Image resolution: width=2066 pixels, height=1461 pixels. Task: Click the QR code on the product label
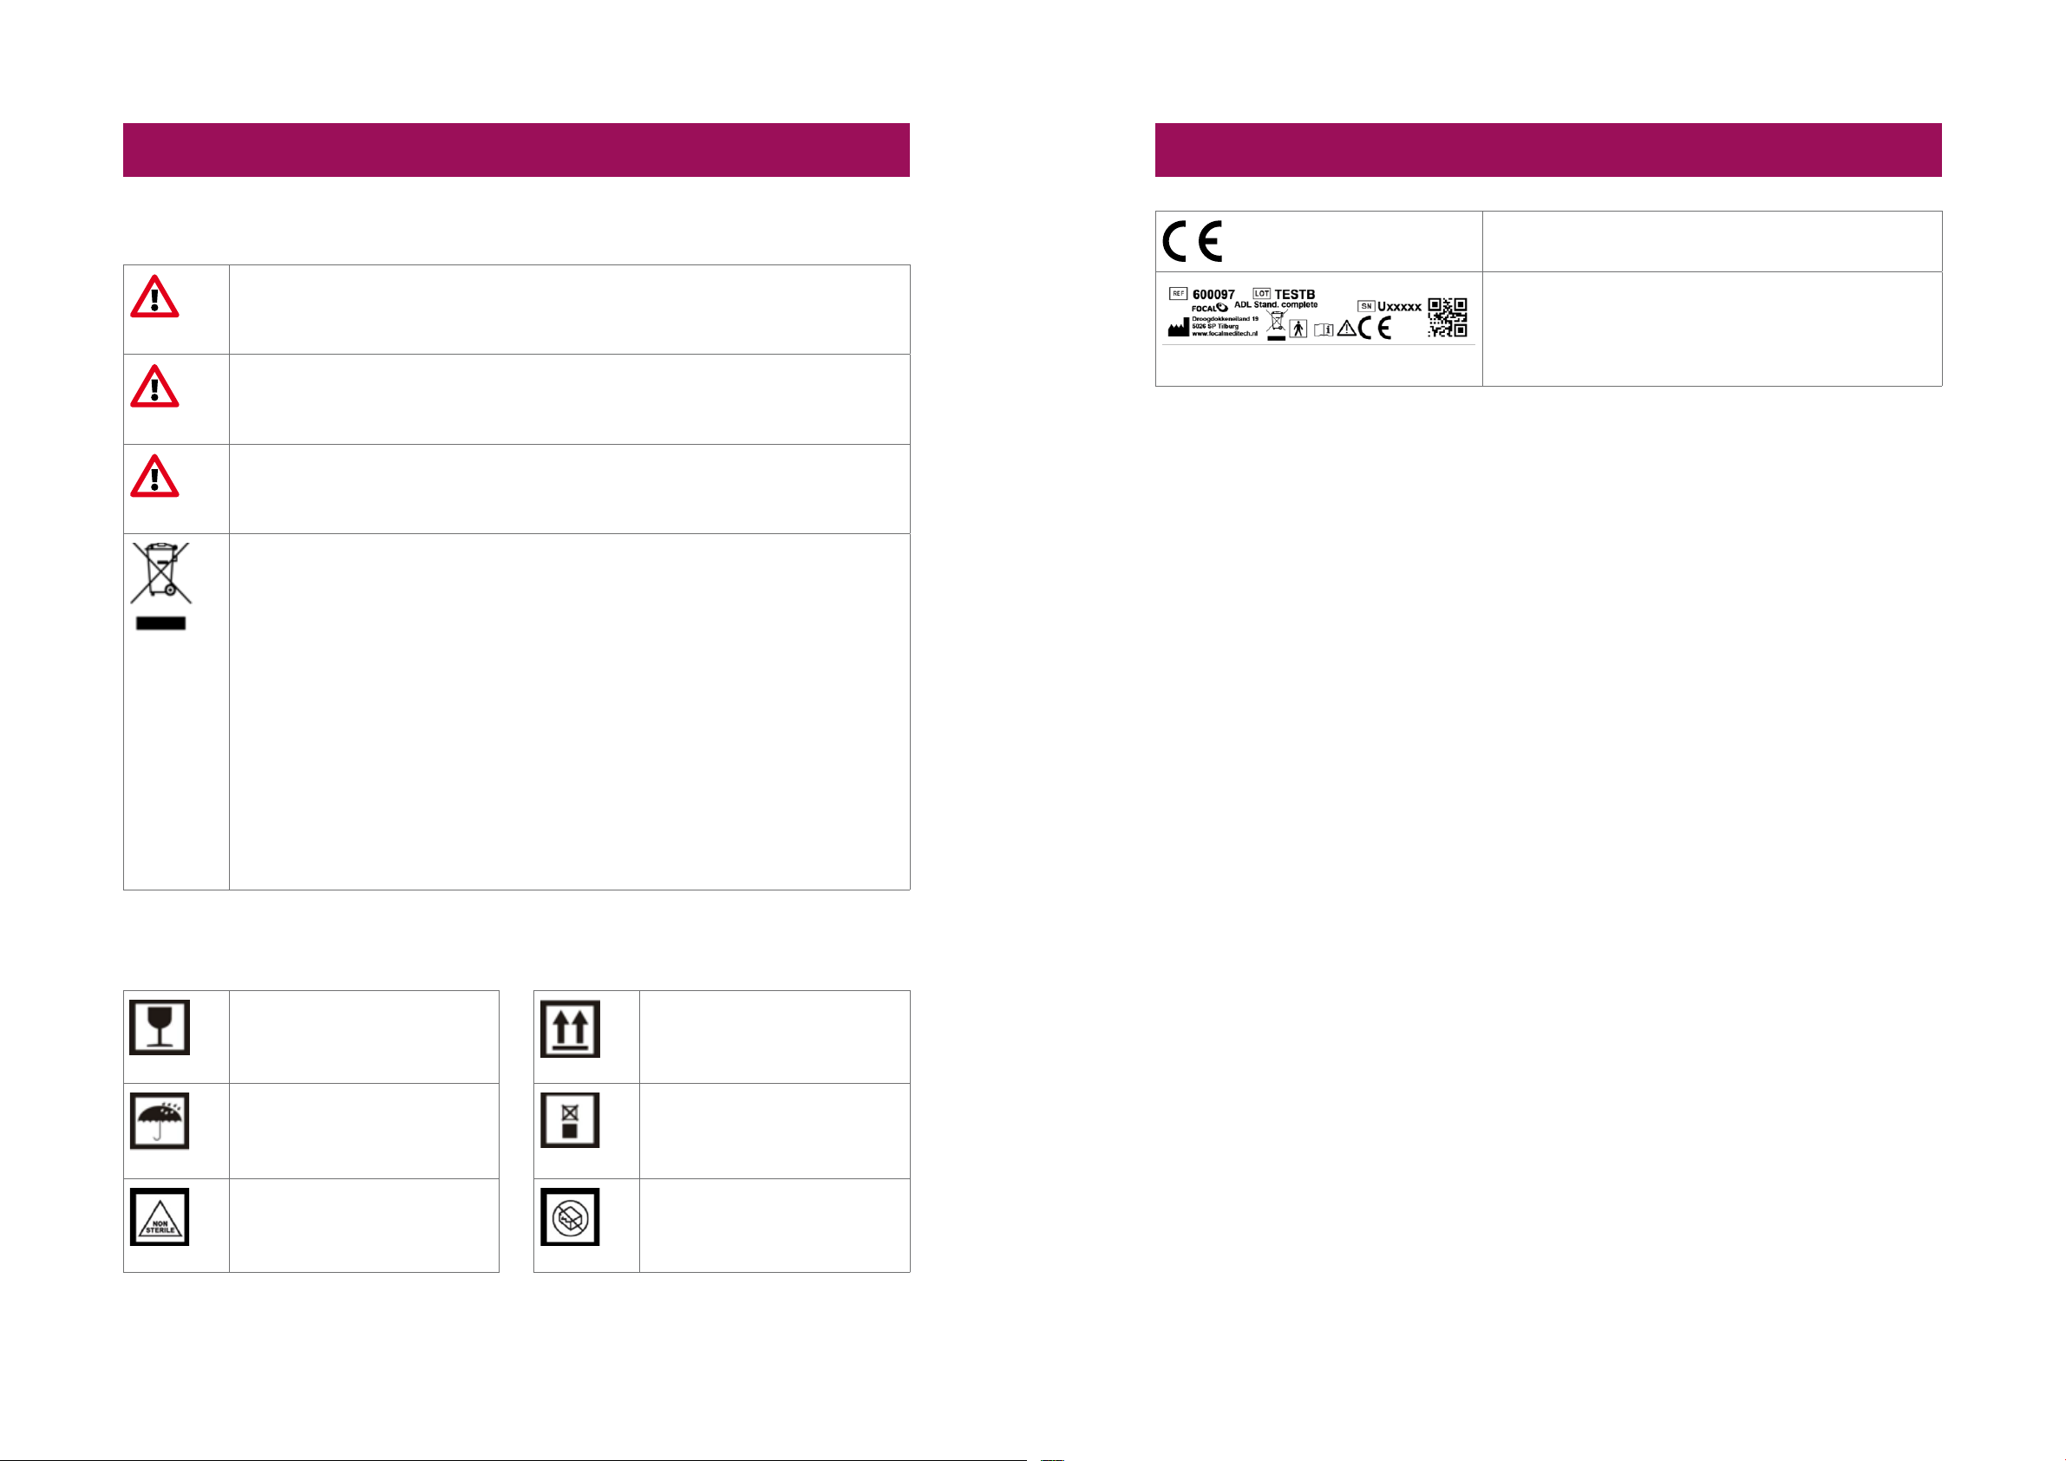(1447, 317)
